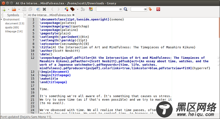Click line number 1 in the margin

coord(33,19)
